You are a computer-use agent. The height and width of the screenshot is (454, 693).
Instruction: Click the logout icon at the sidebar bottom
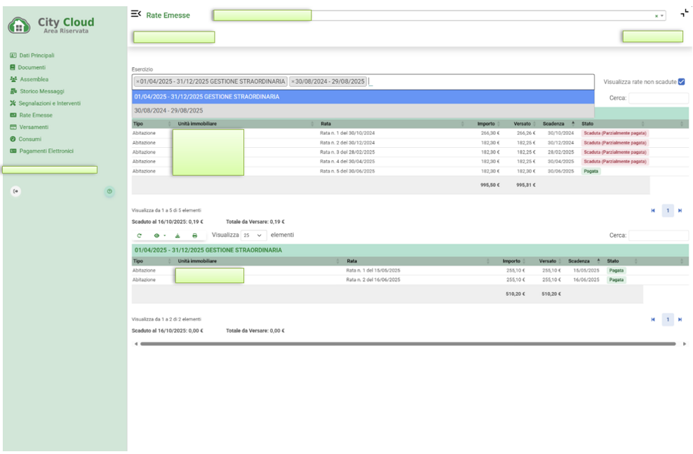pyautogui.click(x=16, y=191)
